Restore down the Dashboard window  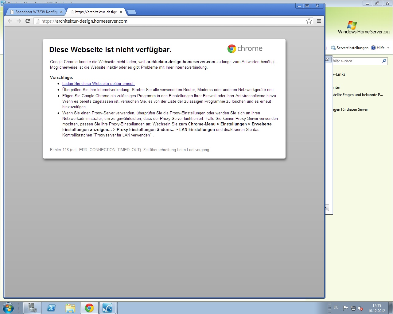377,3
